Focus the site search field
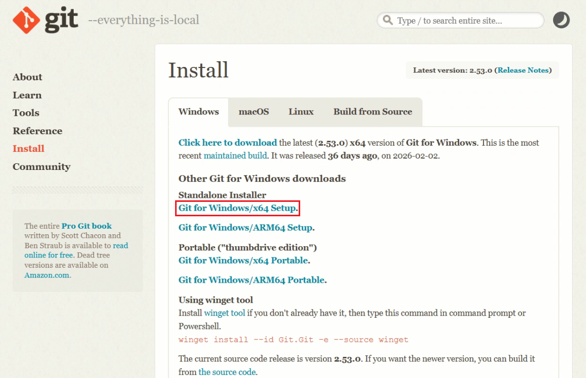Screen dimensions: 586x378 (x=460, y=20)
